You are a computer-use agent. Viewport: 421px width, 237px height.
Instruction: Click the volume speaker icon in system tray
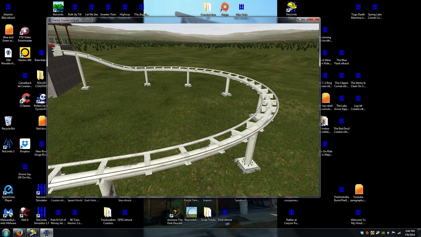click(x=388, y=233)
